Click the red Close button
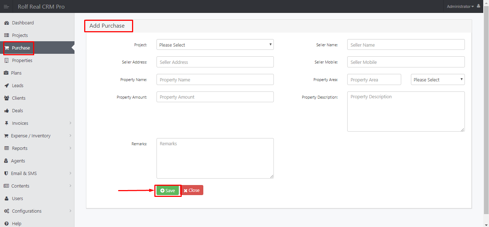The height and width of the screenshot is (227, 489). coord(192,190)
